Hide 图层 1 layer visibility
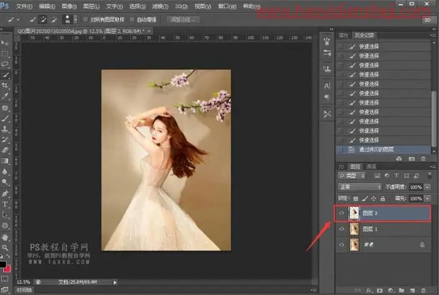The image size is (439, 295). tap(341, 229)
